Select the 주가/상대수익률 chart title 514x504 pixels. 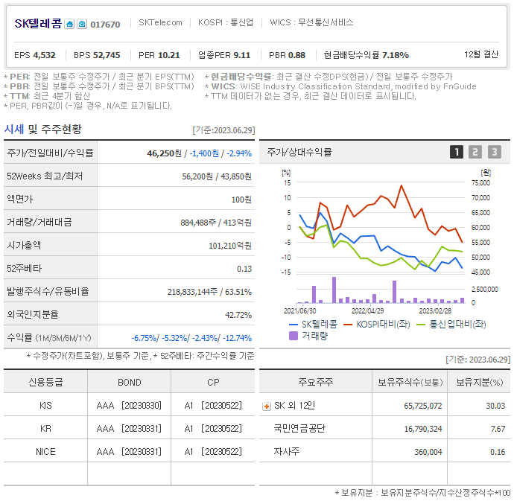tap(299, 152)
